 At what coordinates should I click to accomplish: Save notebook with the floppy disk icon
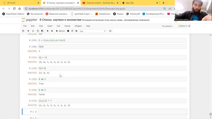23,31
